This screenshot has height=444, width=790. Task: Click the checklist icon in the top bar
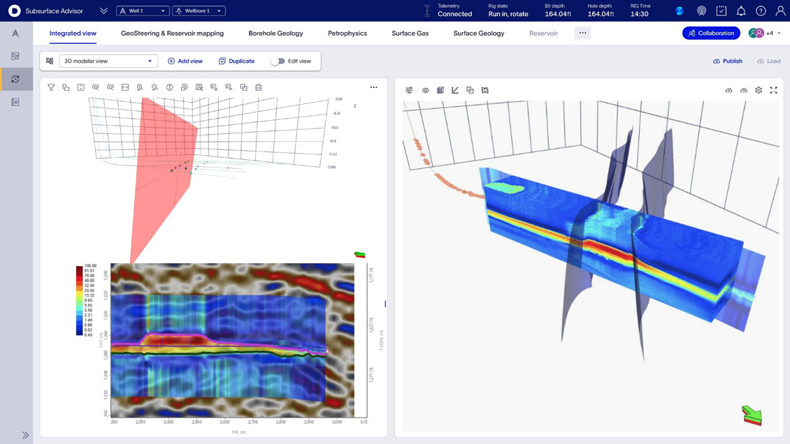(x=721, y=10)
